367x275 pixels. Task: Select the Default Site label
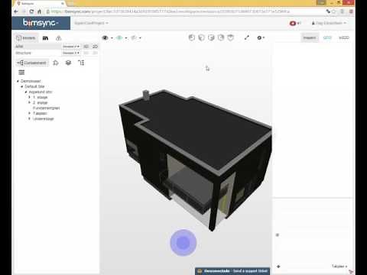(x=34, y=86)
